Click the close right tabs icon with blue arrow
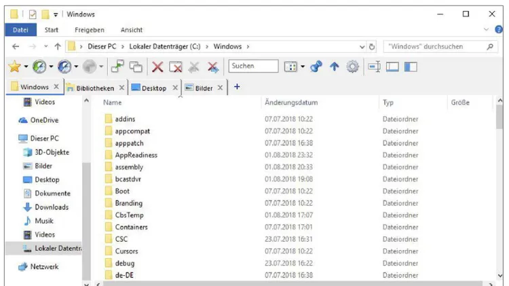 click(x=212, y=67)
